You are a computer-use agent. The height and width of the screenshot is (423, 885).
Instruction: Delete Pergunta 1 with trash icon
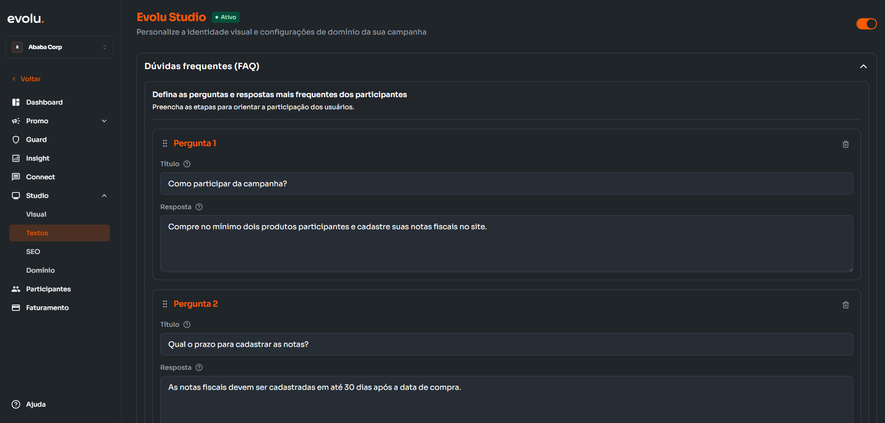tap(845, 144)
